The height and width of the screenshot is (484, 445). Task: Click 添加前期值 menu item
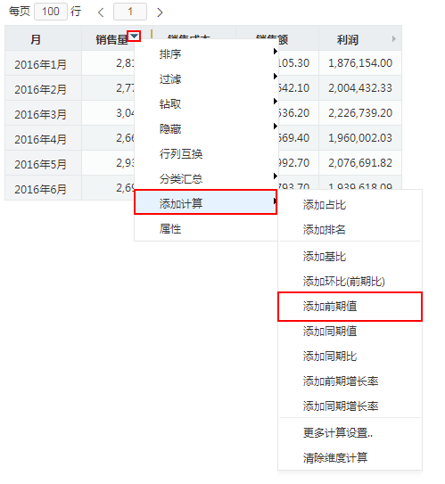coord(350,307)
